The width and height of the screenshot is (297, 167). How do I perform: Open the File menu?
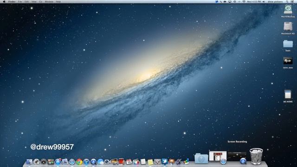pyautogui.click(x=20, y=1)
